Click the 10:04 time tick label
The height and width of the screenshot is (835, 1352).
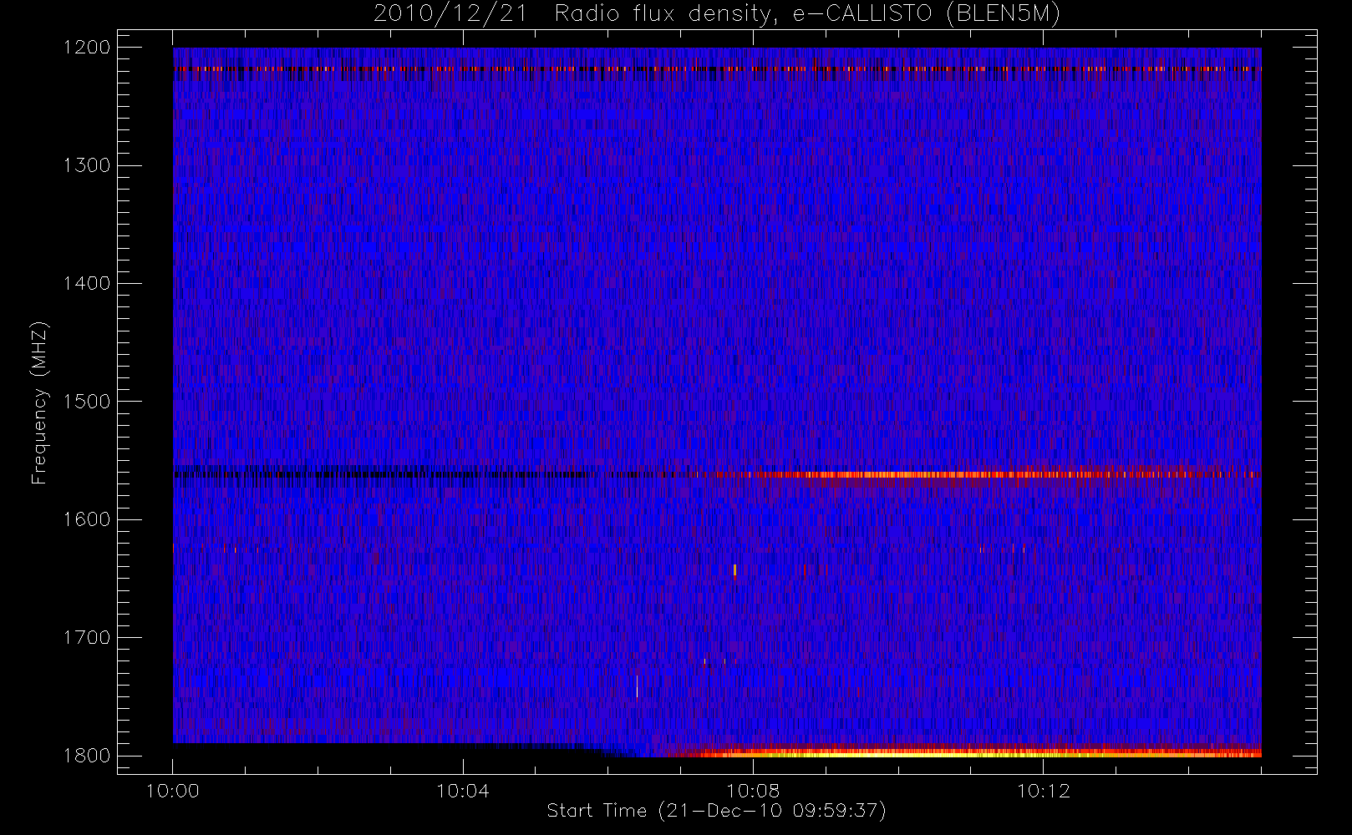(463, 791)
